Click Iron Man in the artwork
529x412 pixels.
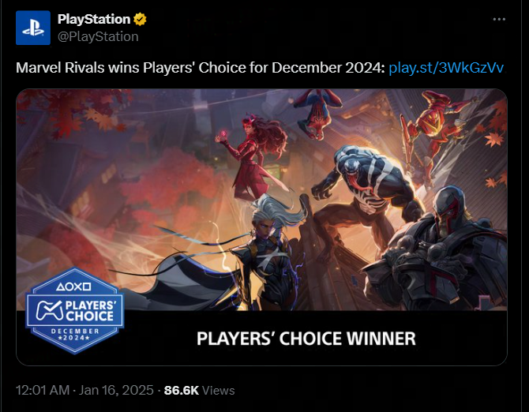(437, 132)
